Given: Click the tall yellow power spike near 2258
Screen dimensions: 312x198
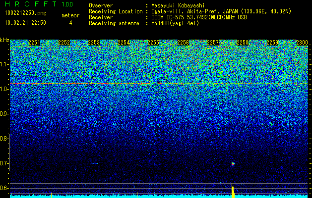Looking at the screenshot, I should (233, 191).
